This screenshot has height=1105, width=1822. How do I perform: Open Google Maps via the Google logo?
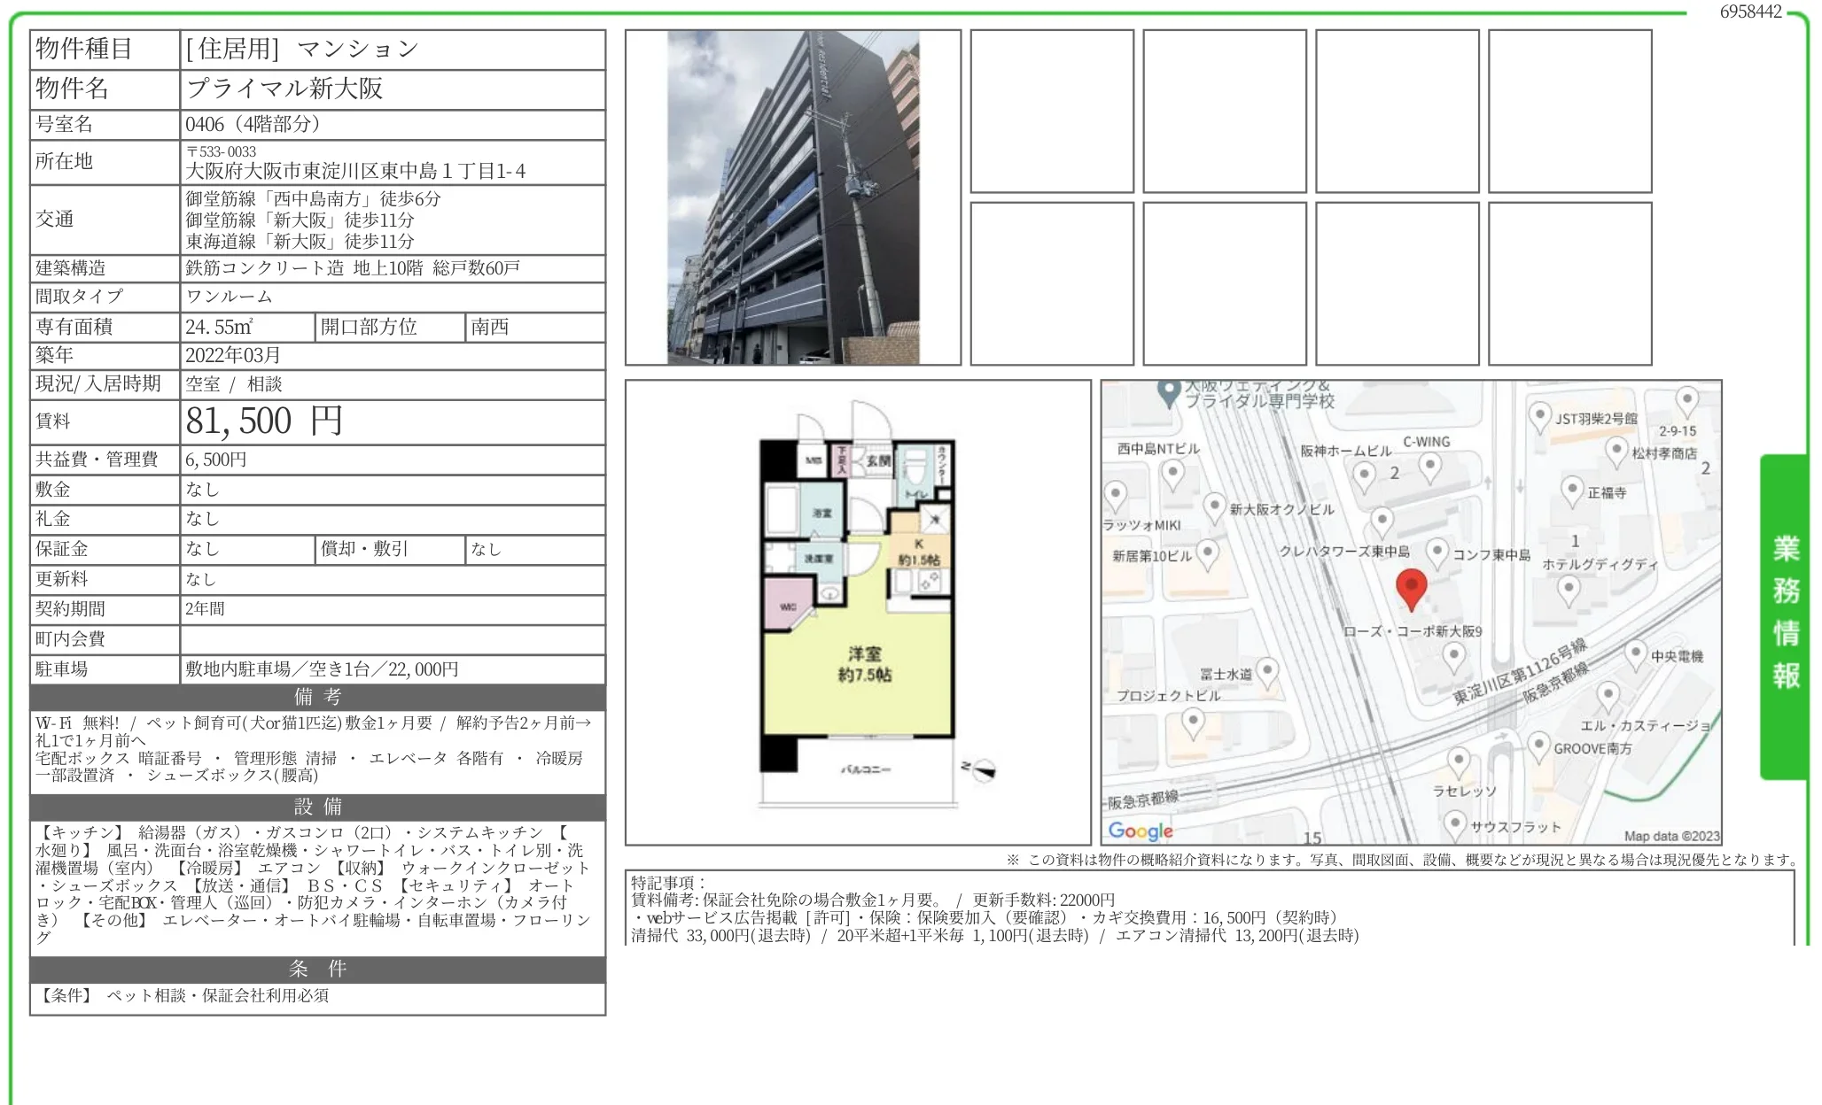1139,829
